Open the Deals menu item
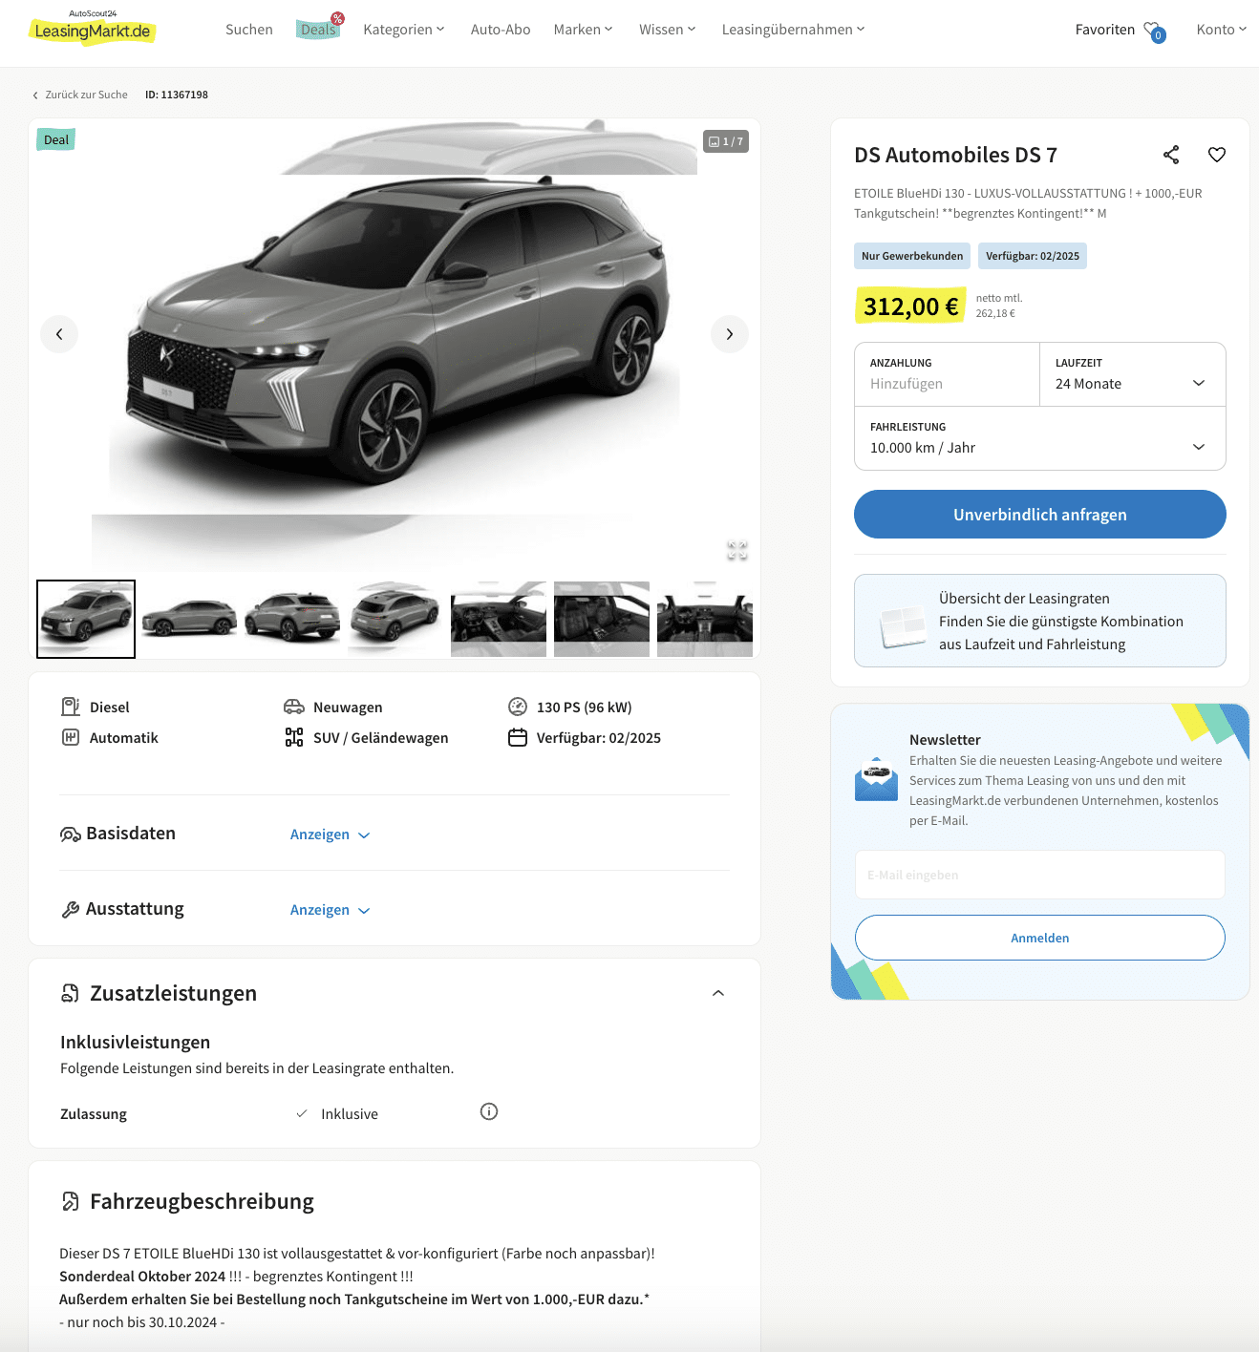This screenshot has width=1259, height=1352. [319, 30]
